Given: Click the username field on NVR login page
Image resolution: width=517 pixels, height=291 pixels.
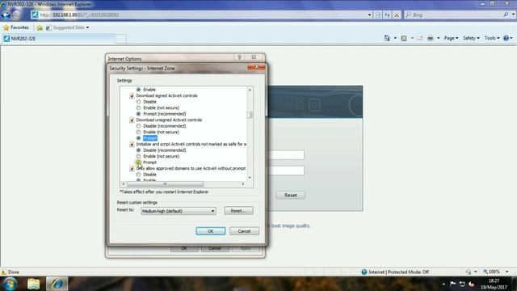Looking at the screenshot, I should pos(287,155).
